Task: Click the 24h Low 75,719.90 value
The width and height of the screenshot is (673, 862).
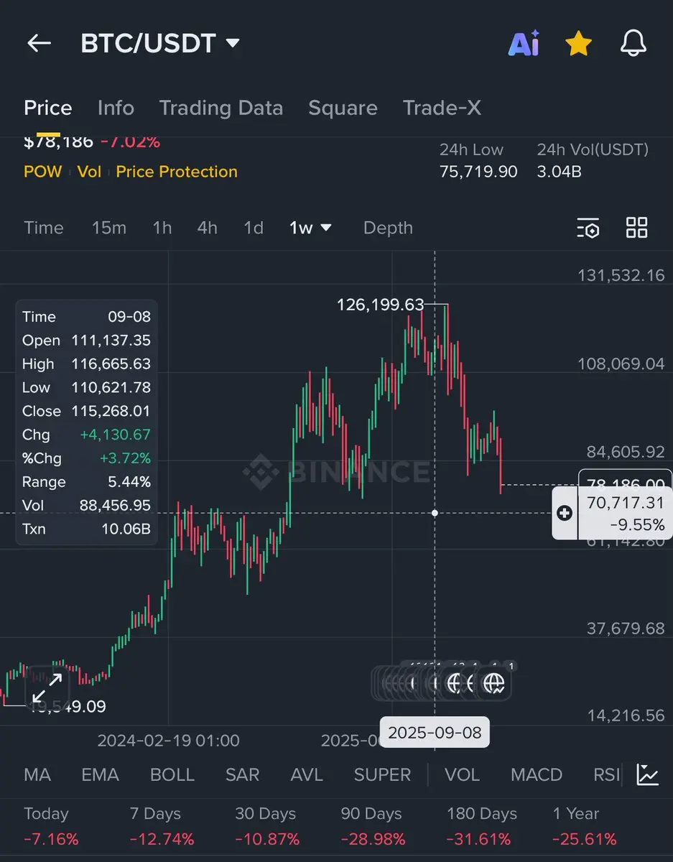Action: [x=478, y=172]
